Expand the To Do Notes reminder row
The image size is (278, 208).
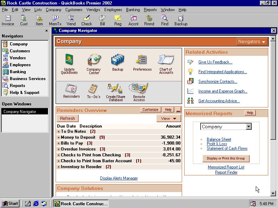point(58,132)
